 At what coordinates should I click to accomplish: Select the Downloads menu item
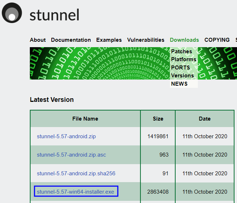click(185, 40)
